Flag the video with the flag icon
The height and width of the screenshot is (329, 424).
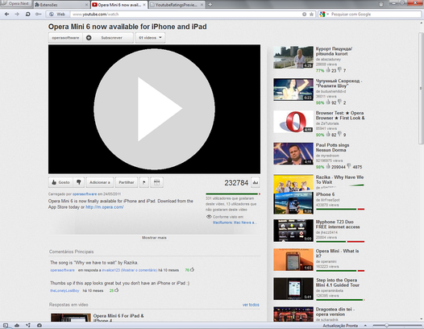pyautogui.click(x=143, y=182)
